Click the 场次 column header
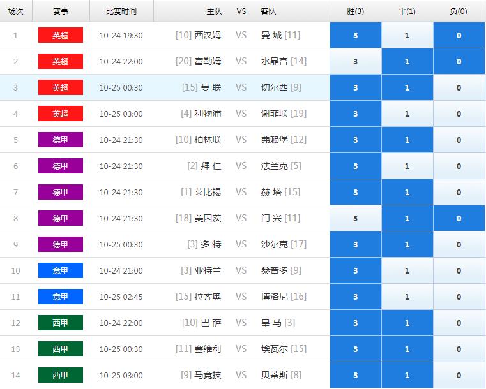This screenshot has width=486, height=389. (x=15, y=11)
